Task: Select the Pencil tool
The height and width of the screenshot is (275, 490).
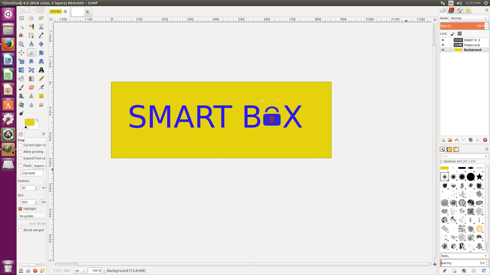Action: coord(41,79)
